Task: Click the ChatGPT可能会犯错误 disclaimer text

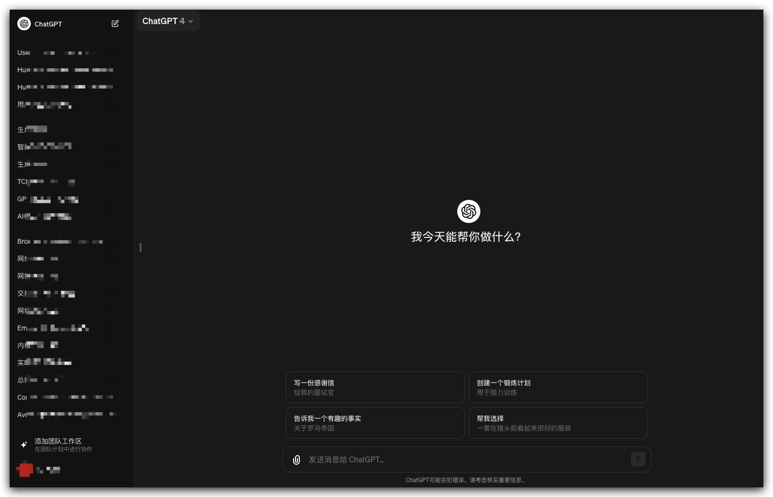Action: pos(466,480)
